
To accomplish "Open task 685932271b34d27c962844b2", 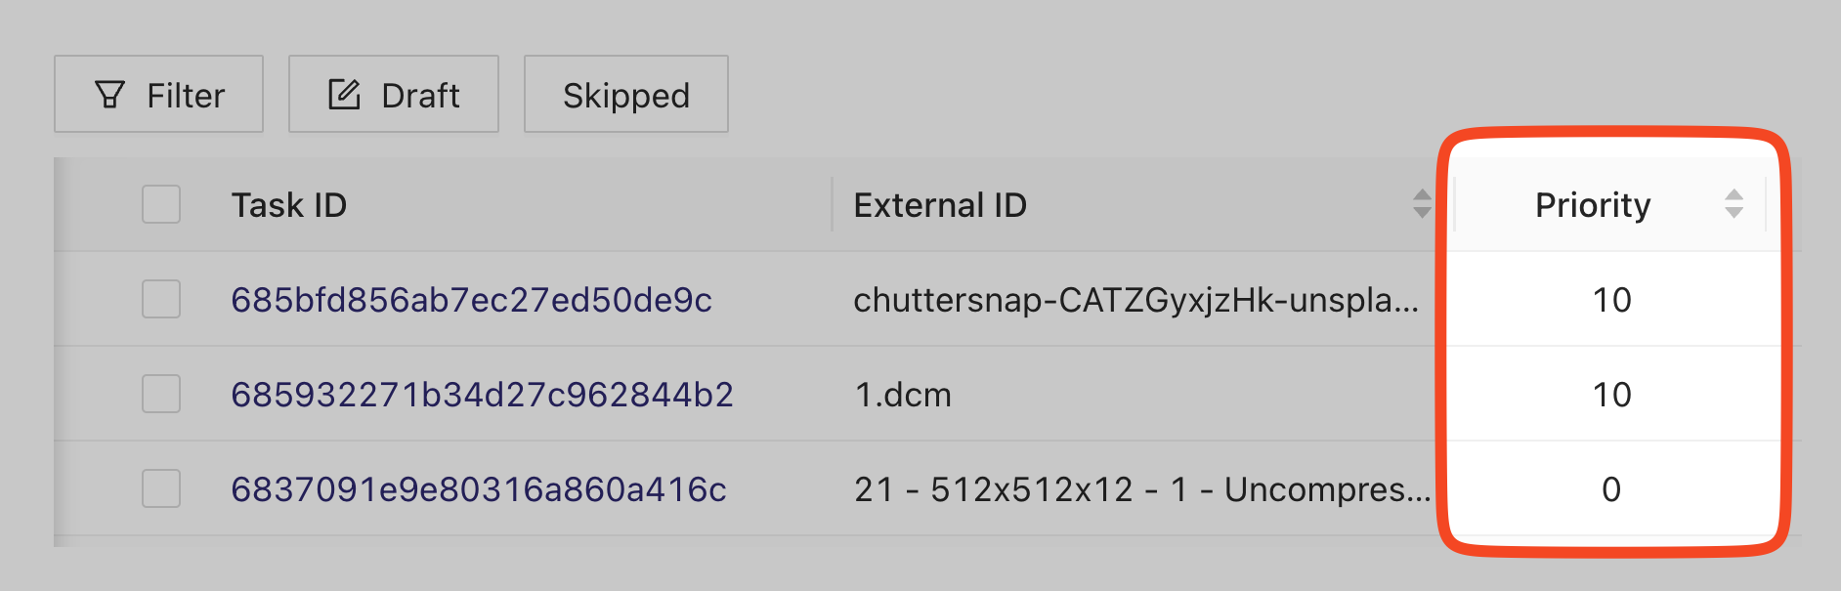I will click(x=482, y=395).
